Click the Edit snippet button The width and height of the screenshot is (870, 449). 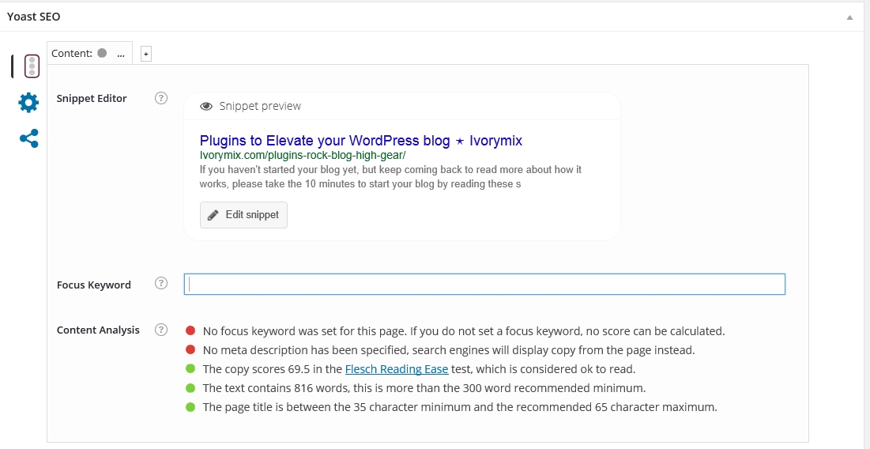pyautogui.click(x=243, y=215)
